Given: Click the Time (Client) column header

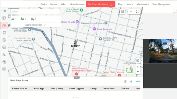Looking at the screenshot, I should point(57,89).
